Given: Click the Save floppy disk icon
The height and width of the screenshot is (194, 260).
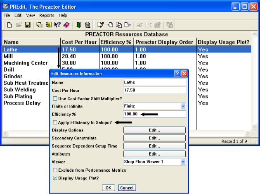Looking at the screenshot, I should [x=28, y=25].
